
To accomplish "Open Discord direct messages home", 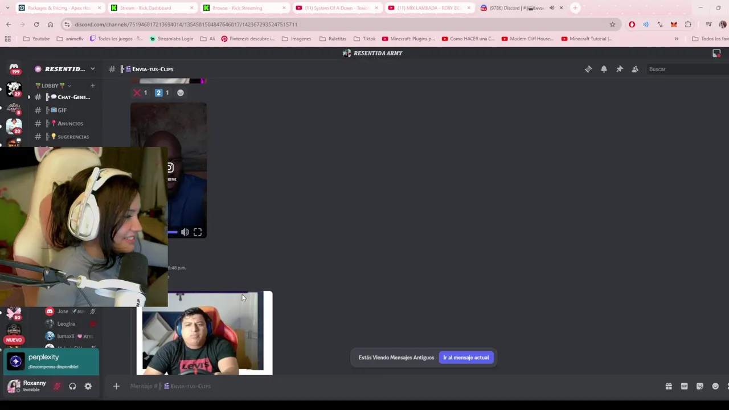I will (x=14, y=69).
